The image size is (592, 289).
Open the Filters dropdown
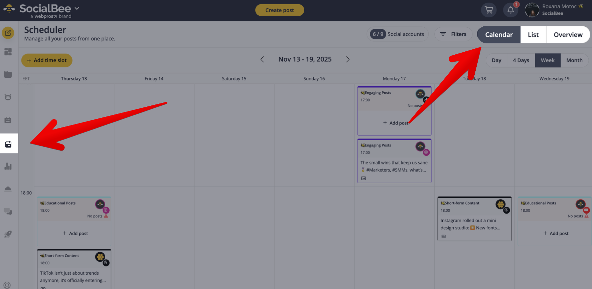click(453, 34)
